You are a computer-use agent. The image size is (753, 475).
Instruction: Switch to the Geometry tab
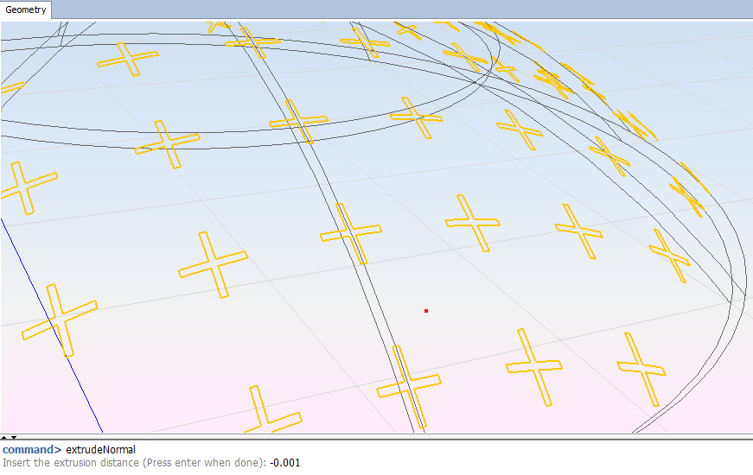coord(26,10)
